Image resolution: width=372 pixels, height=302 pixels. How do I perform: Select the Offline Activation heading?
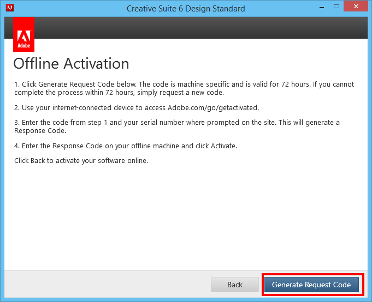point(71,64)
